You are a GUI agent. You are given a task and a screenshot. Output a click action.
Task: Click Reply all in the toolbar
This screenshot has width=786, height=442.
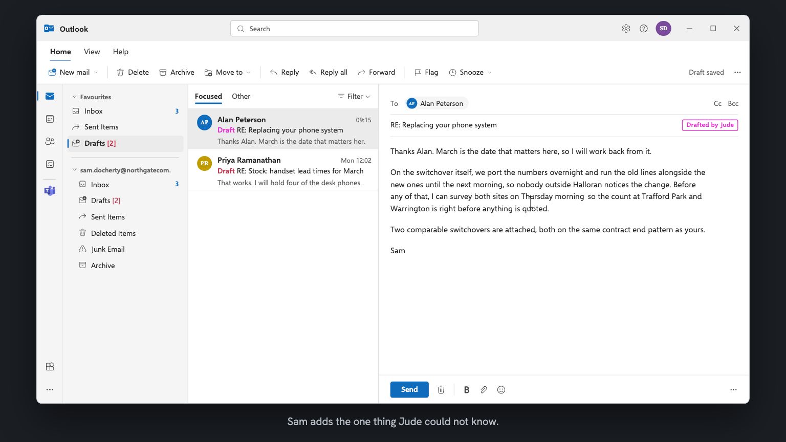click(328, 72)
